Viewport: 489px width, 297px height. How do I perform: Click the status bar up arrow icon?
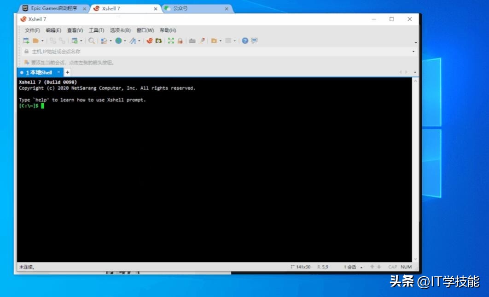click(x=372, y=267)
